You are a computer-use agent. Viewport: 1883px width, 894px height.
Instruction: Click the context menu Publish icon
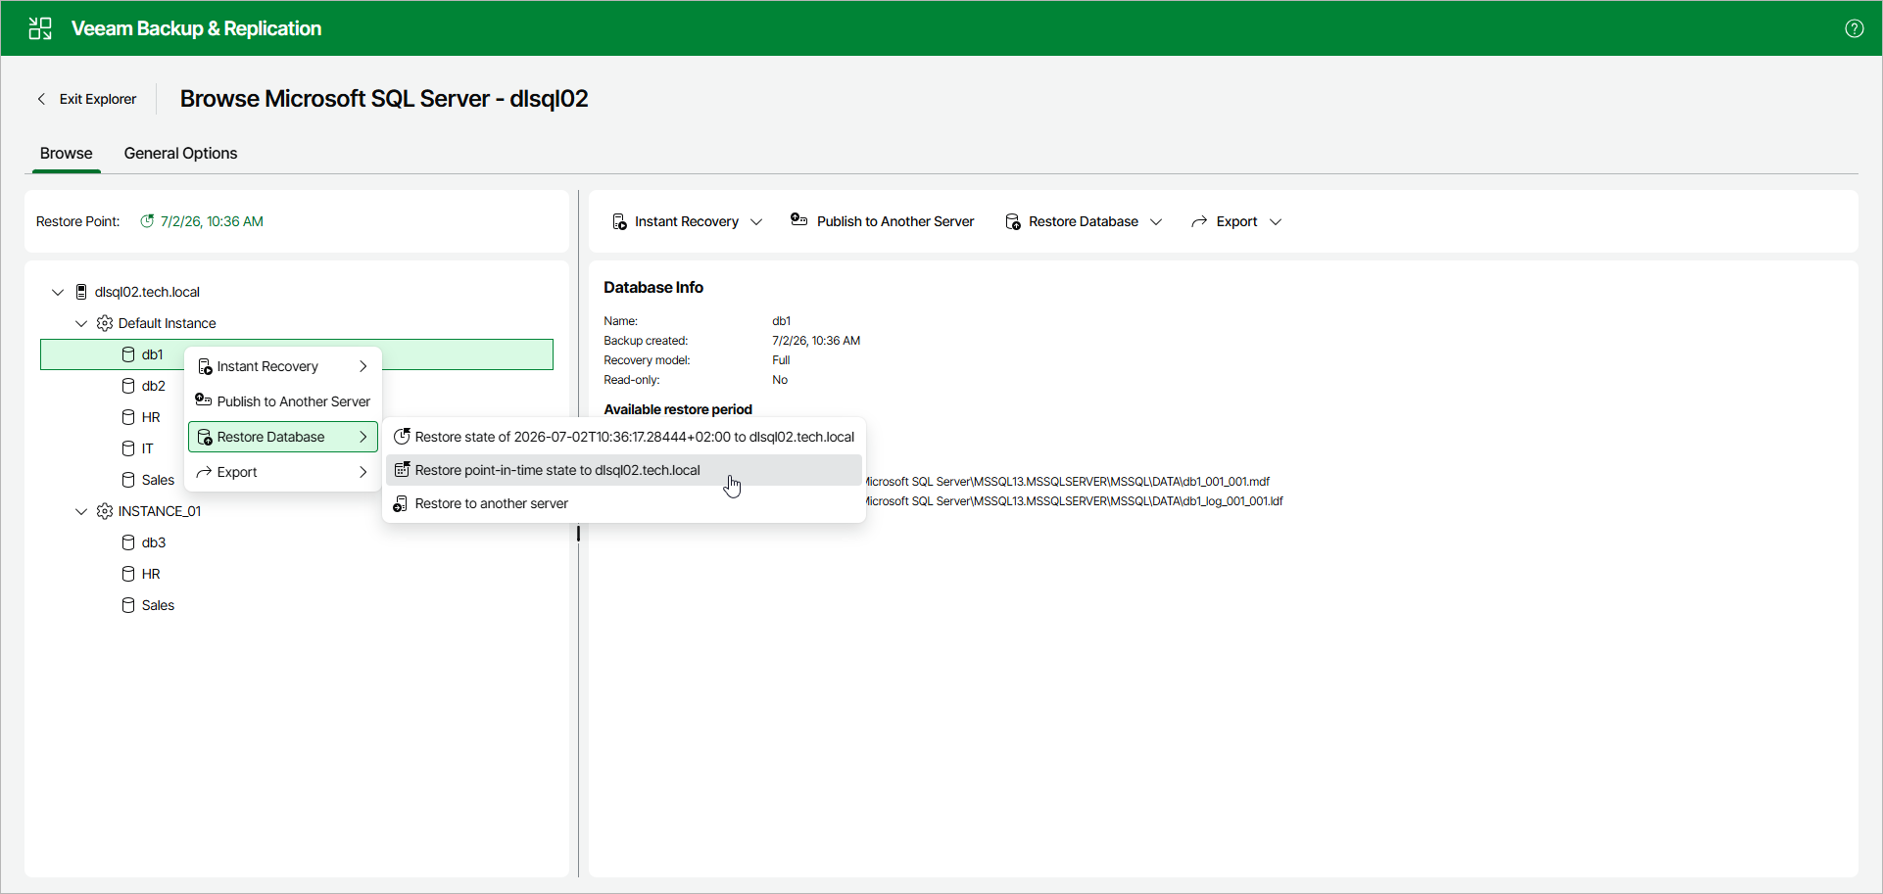pyautogui.click(x=203, y=400)
